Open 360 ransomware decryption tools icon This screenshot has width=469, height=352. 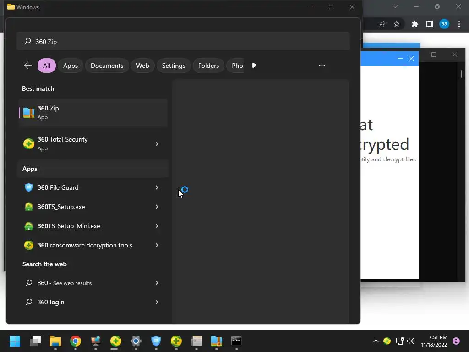[x=29, y=245]
